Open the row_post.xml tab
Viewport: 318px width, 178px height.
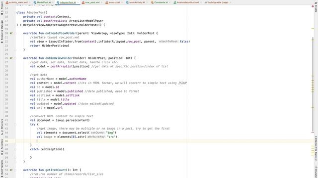[92, 2]
